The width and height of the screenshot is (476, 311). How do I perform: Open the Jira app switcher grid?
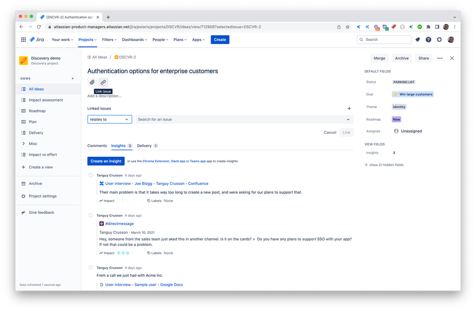tap(23, 40)
